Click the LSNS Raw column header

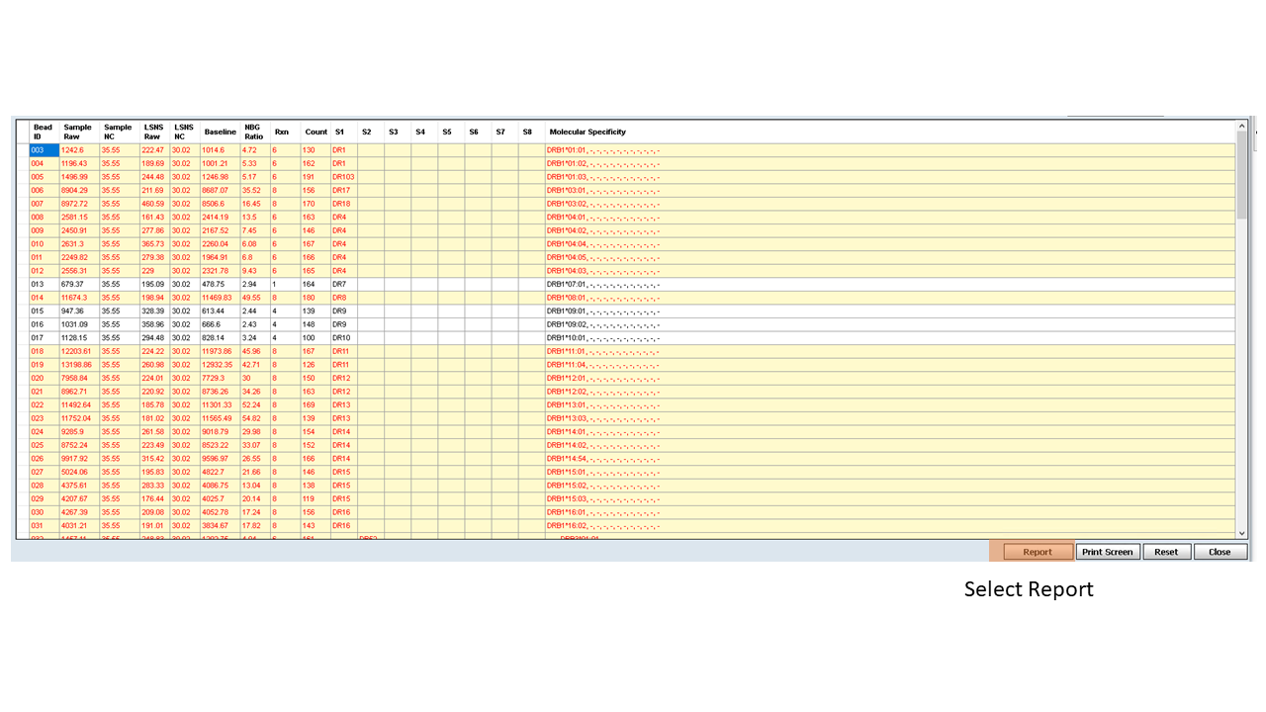153,132
